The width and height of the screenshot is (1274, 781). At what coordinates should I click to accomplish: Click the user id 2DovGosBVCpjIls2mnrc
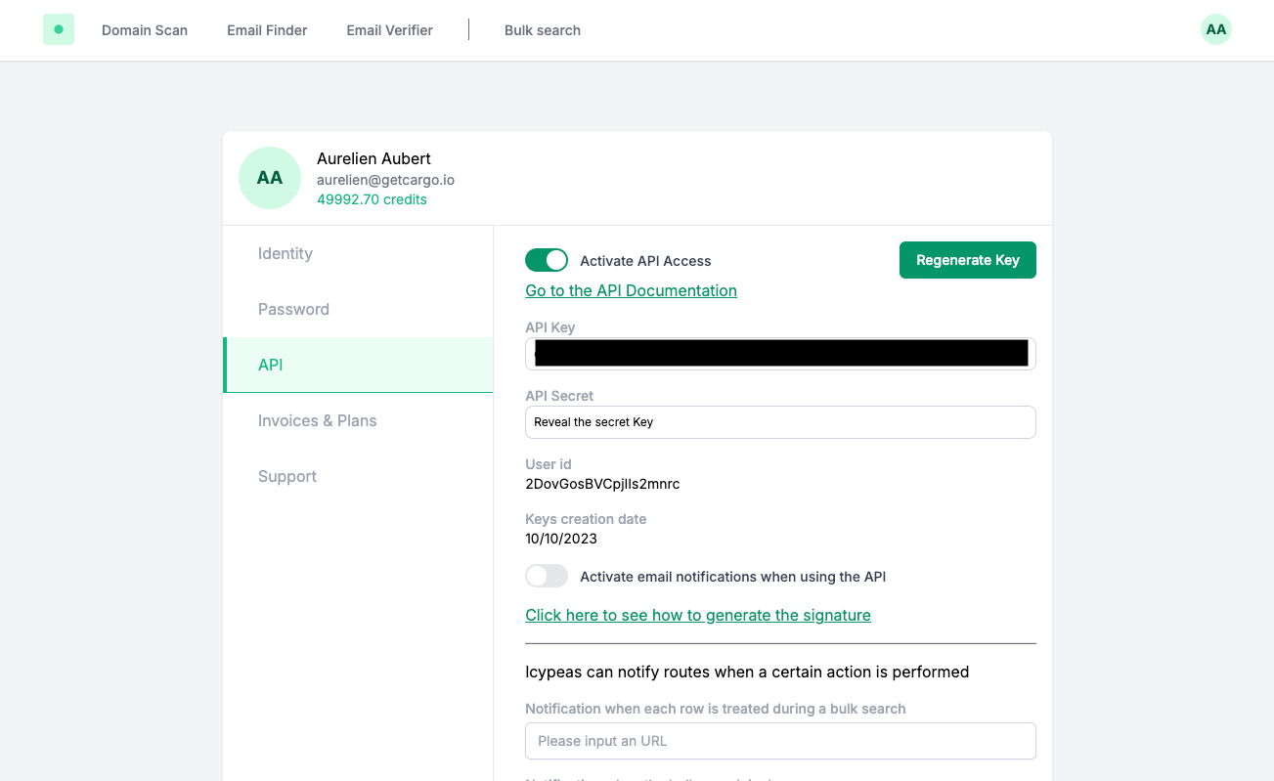pyautogui.click(x=602, y=484)
